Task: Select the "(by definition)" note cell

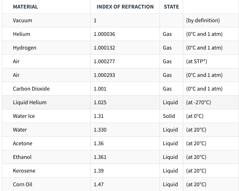Action: coord(203,20)
